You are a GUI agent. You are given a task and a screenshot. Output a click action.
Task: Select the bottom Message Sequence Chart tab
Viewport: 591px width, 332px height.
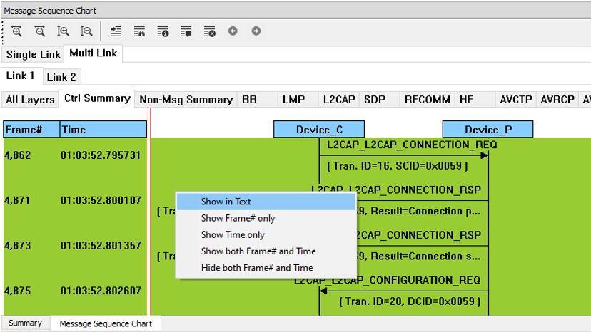106,323
